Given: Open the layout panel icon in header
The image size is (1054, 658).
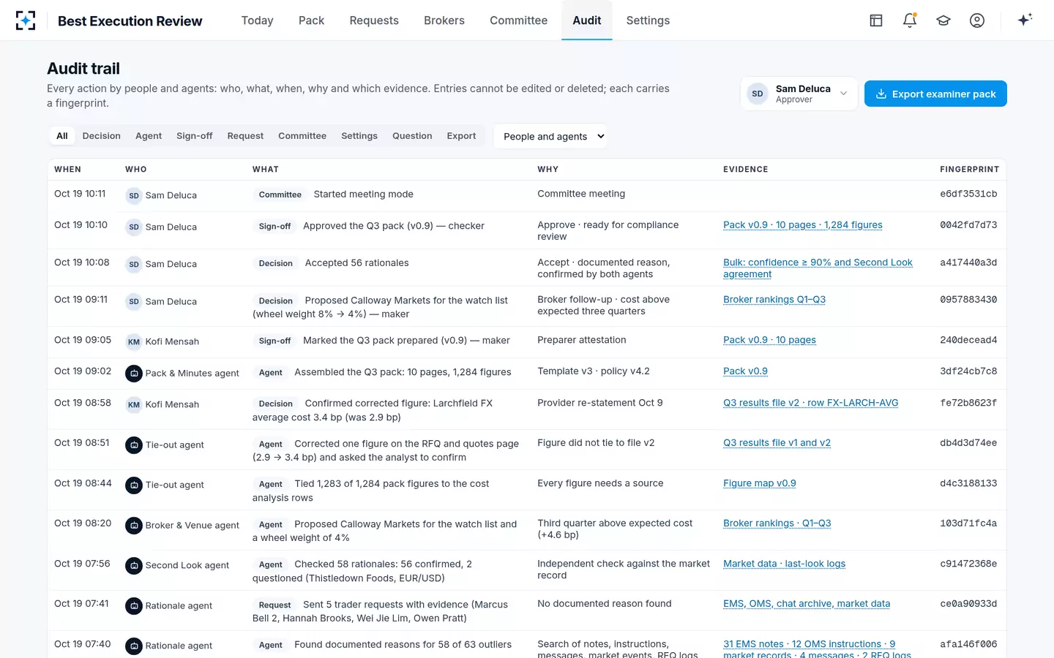Looking at the screenshot, I should point(876,20).
